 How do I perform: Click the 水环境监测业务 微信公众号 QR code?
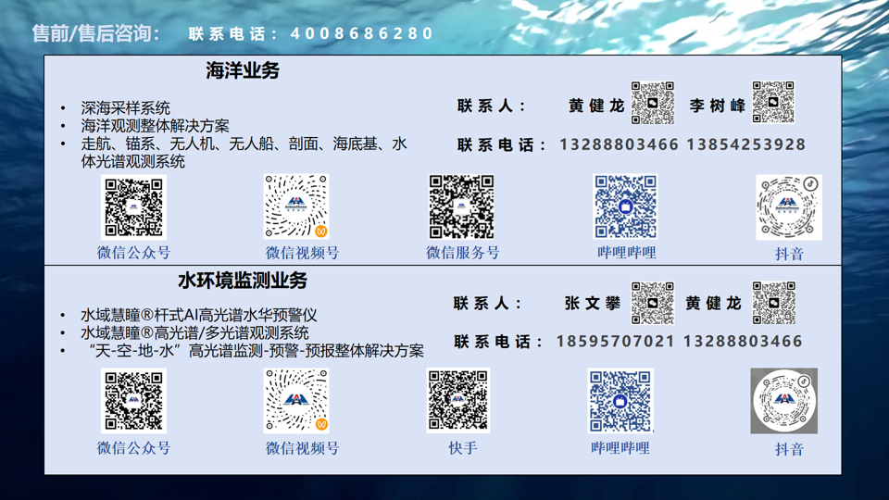(x=133, y=401)
